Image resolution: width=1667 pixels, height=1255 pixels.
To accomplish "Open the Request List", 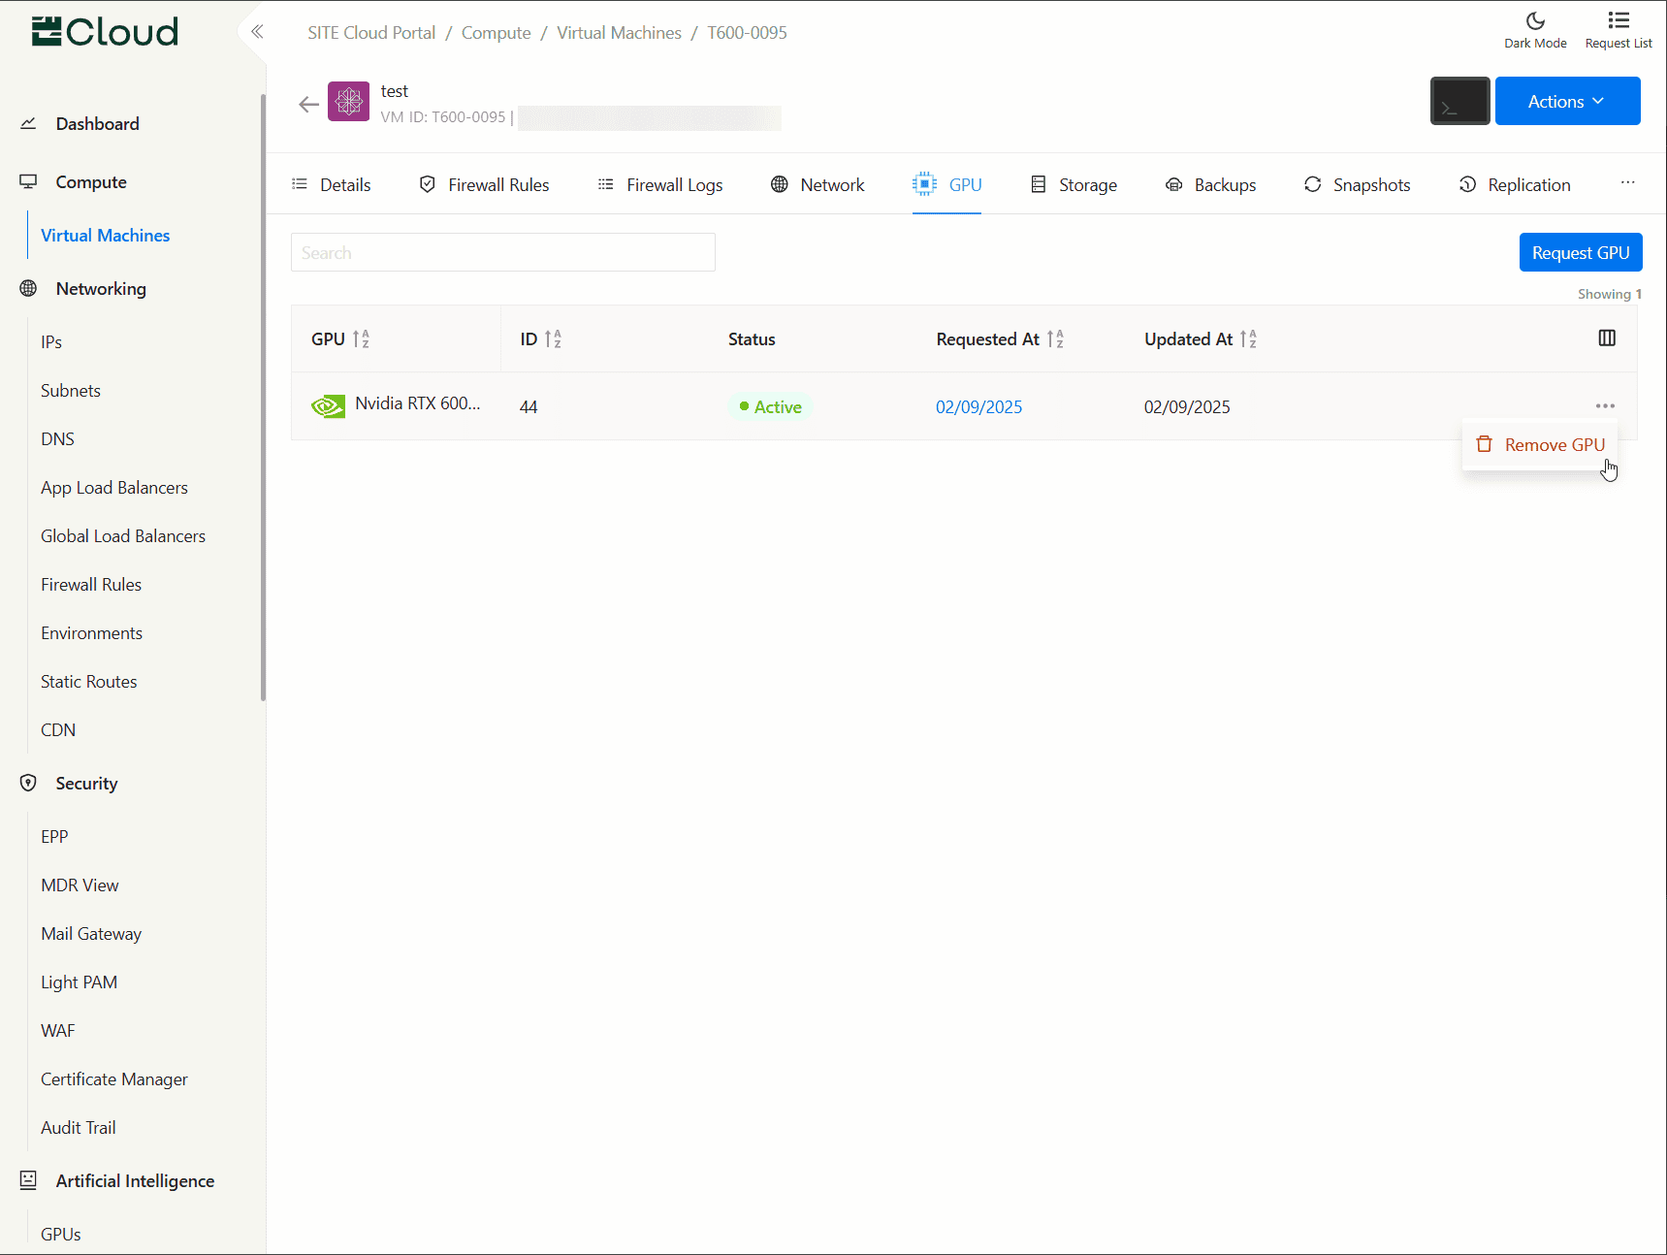I will 1618,30.
